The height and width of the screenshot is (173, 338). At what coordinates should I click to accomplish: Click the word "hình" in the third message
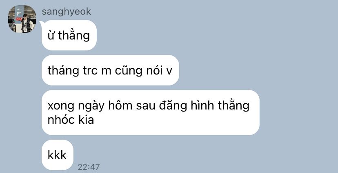pyautogui.click(x=202, y=105)
